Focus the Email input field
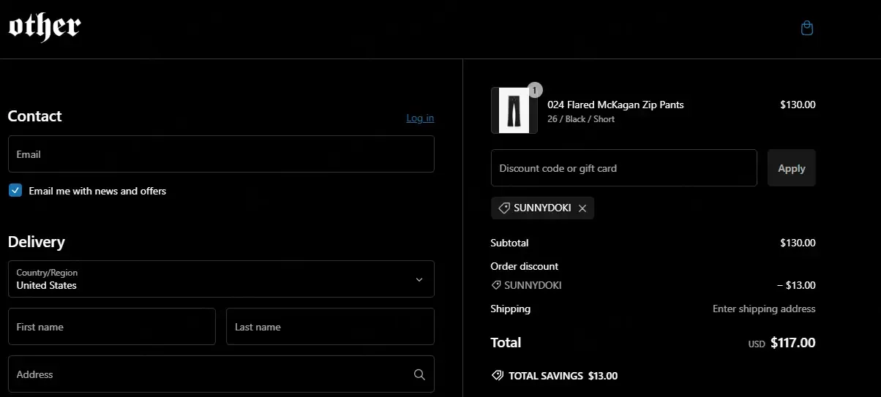This screenshot has width=881, height=397. (220, 154)
